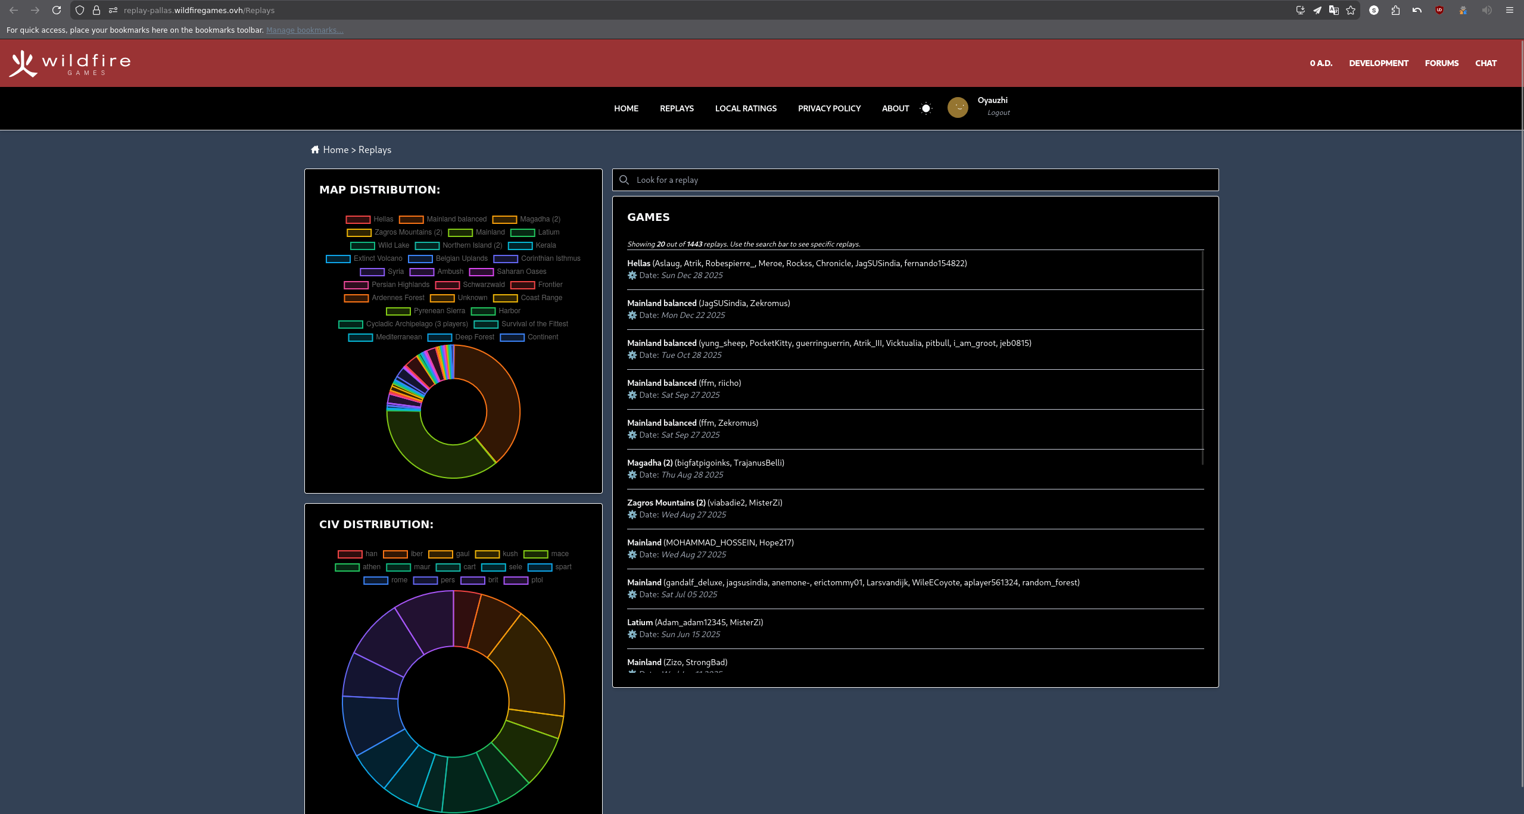The image size is (1524, 814).
Task: Open the site information lock icon
Action: [96, 10]
